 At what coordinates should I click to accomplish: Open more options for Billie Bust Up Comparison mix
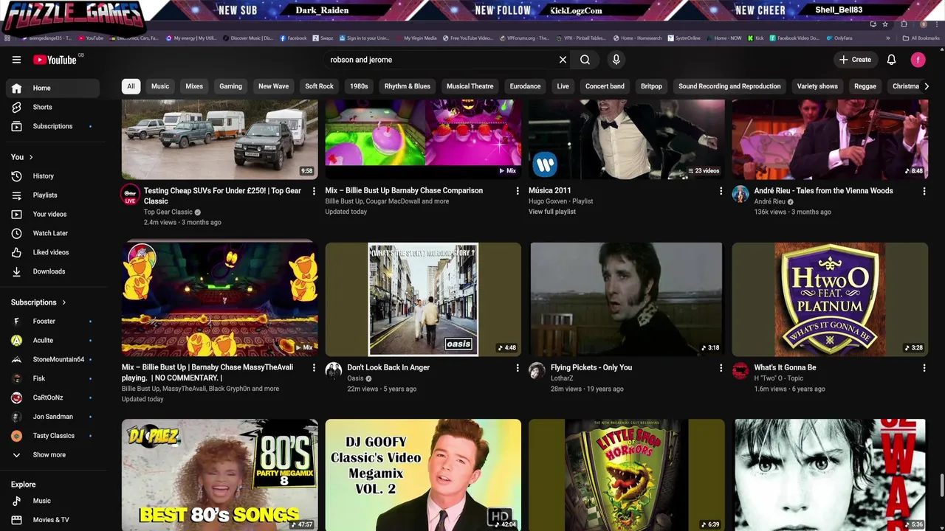click(x=518, y=191)
